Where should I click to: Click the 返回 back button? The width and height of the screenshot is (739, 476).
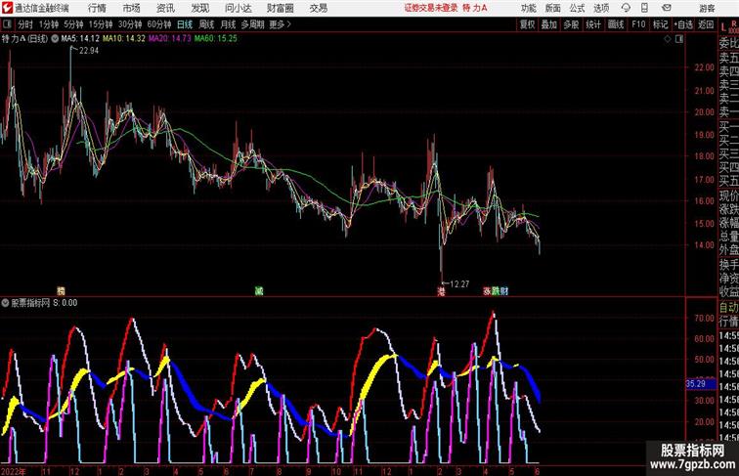pyautogui.click(x=706, y=24)
